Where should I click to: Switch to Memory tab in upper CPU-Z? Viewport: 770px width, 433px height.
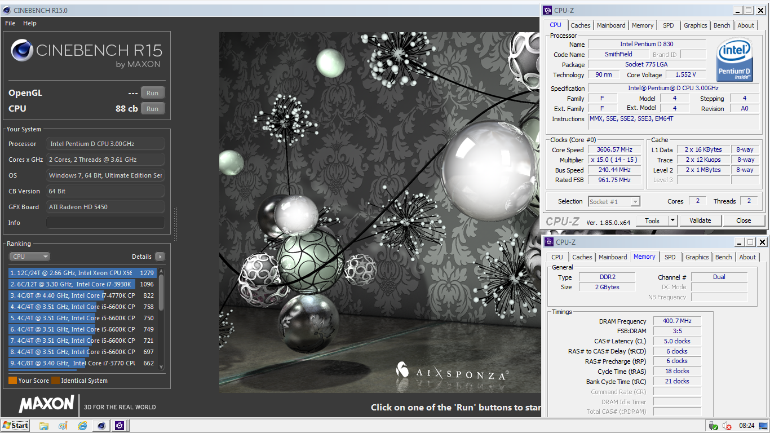click(643, 25)
